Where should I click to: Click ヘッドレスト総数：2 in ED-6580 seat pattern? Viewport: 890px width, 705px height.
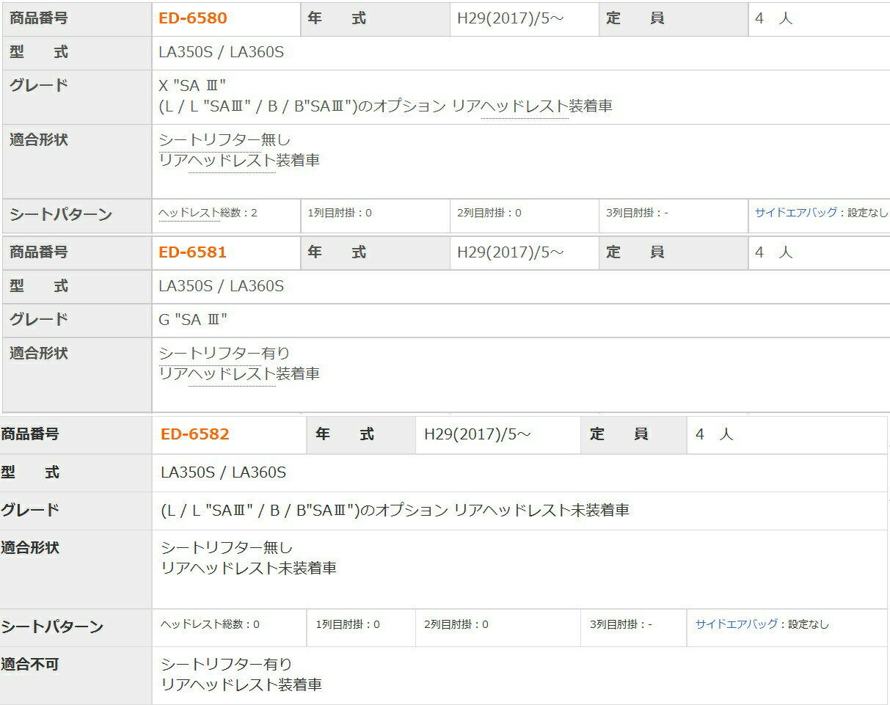[208, 213]
